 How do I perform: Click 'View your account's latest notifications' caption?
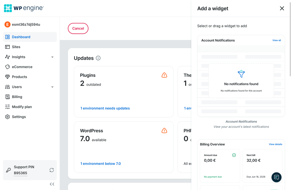tap(241, 127)
